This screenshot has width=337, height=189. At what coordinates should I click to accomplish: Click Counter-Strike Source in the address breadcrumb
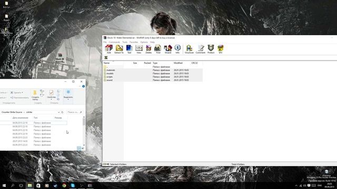[12, 112]
